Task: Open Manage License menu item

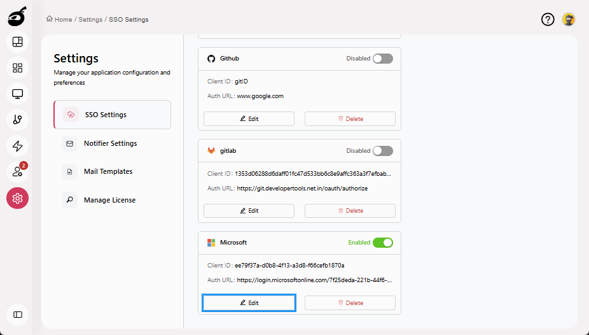Action: tap(113, 200)
